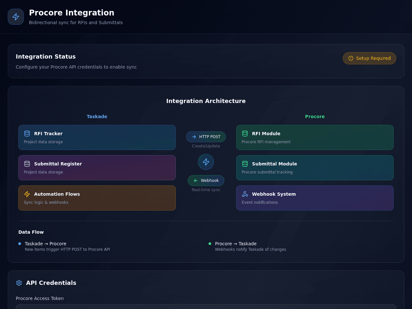
Task: Click the Taskade column heading
Action: click(x=97, y=117)
